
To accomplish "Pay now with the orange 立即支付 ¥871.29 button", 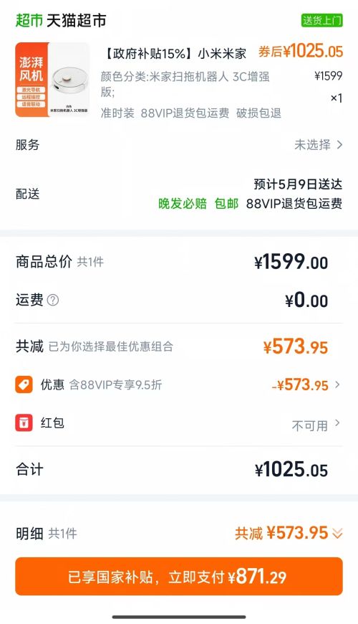I will (179, 576).
